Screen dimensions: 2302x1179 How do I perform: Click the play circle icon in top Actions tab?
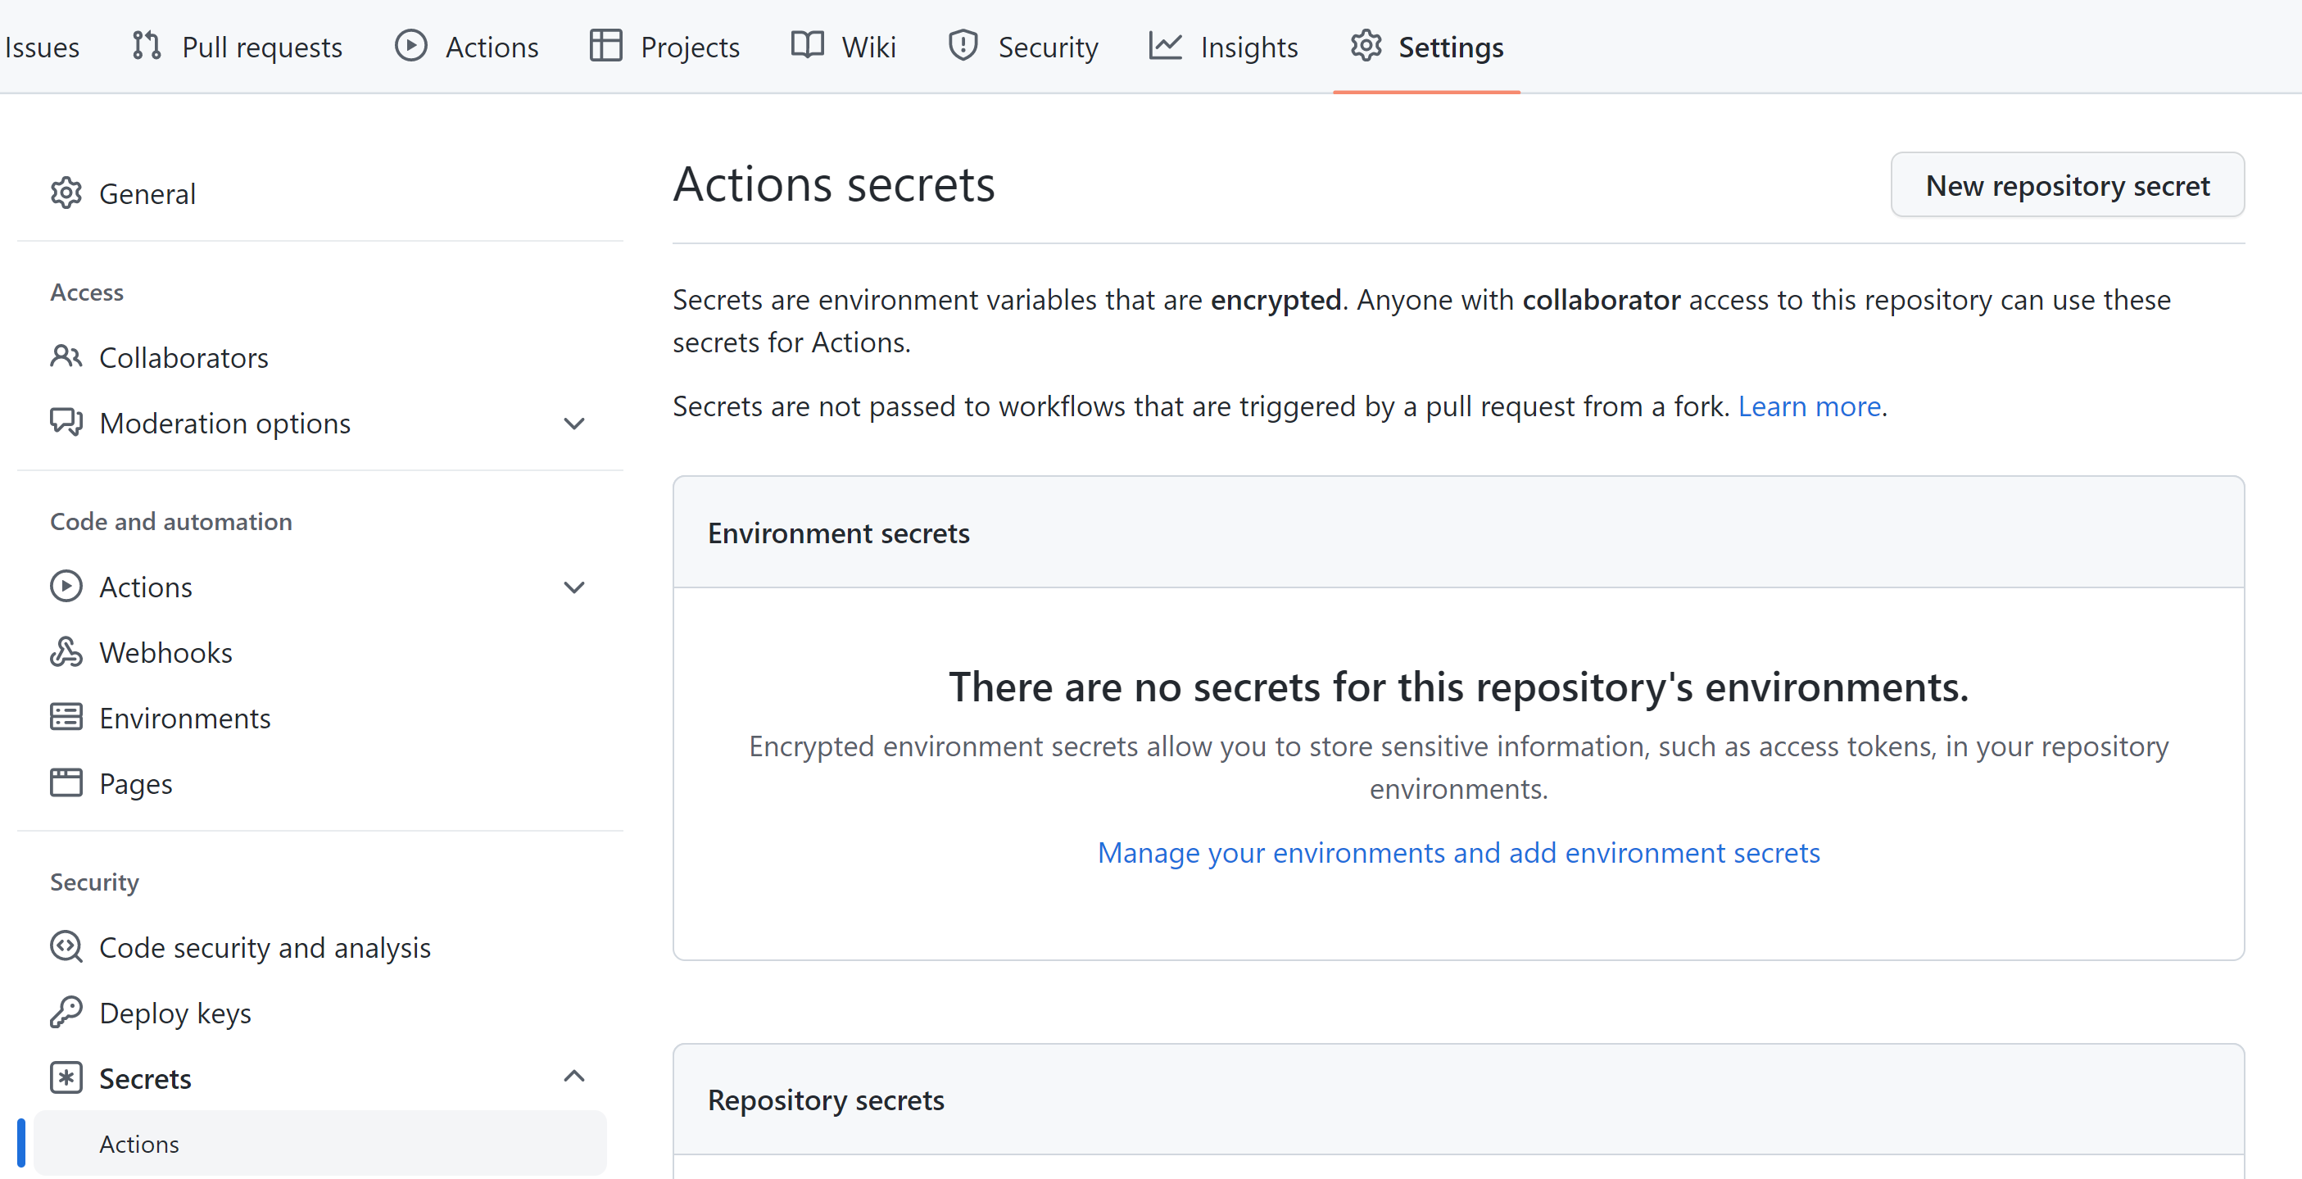click(411, 46)
